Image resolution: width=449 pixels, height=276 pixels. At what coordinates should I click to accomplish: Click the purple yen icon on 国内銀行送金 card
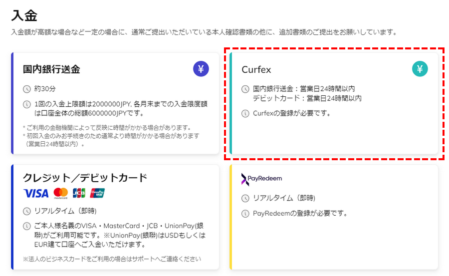201,69
